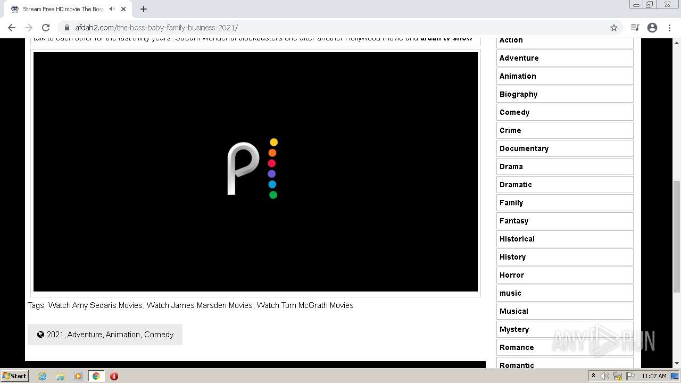The width and height of the screenshot is (681, 383).
Task: Click Animation link below the tags
Action: 123,335
